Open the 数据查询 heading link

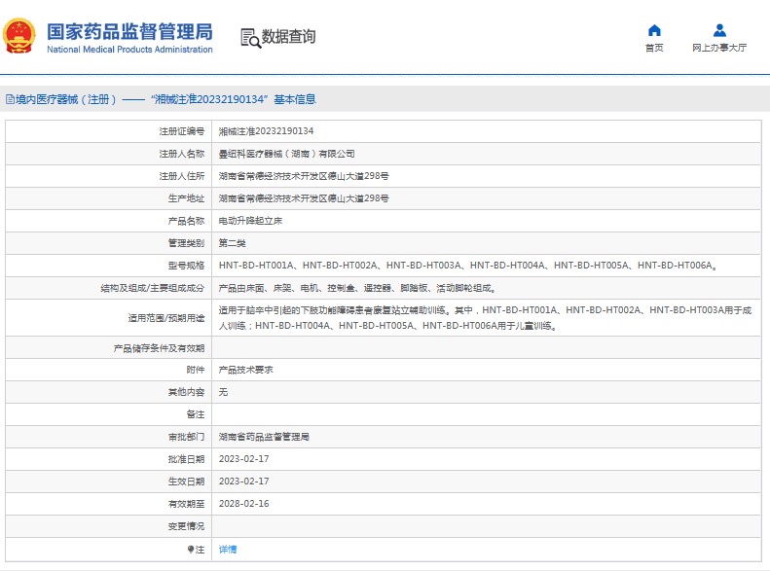click(288, 36)
